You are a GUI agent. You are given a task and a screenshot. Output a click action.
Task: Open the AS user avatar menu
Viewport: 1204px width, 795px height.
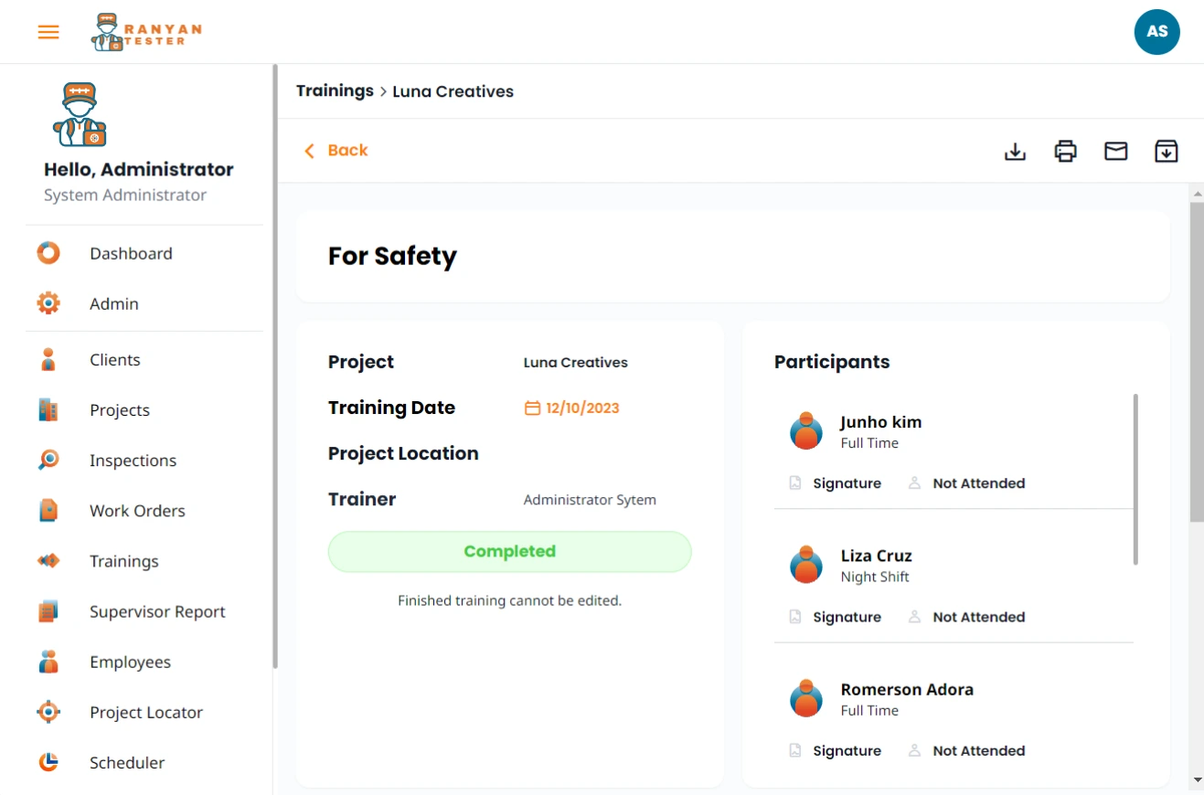[x=1156, y=32]
